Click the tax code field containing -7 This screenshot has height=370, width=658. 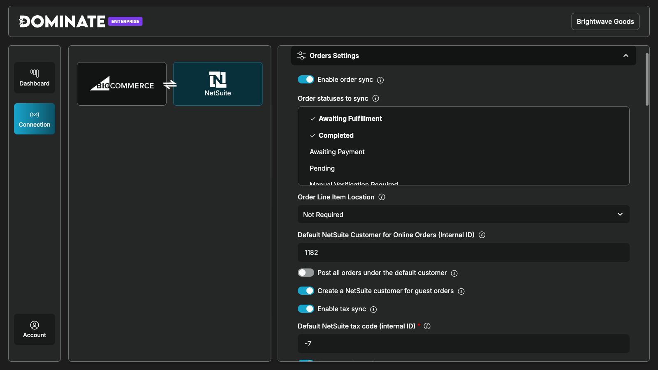point(463,344)
